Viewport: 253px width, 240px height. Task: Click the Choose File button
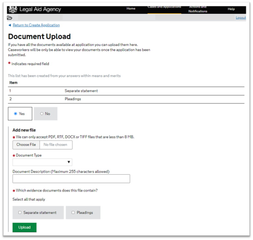coord(26,145)
